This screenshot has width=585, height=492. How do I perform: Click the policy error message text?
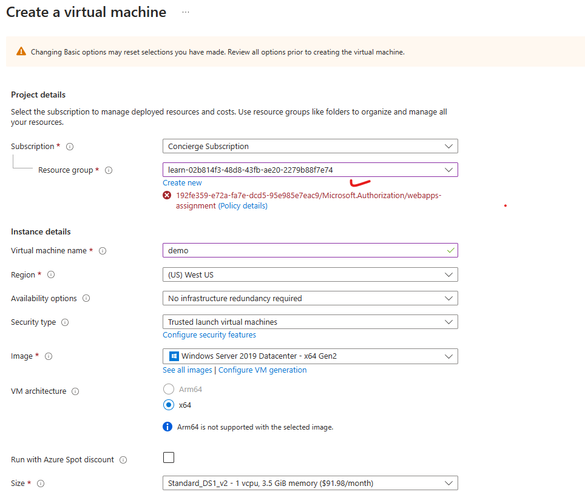[308, 201]
